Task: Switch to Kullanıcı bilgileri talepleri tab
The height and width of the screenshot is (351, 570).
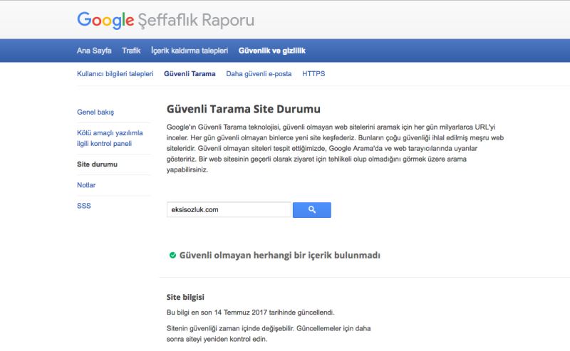Action: 115,73
